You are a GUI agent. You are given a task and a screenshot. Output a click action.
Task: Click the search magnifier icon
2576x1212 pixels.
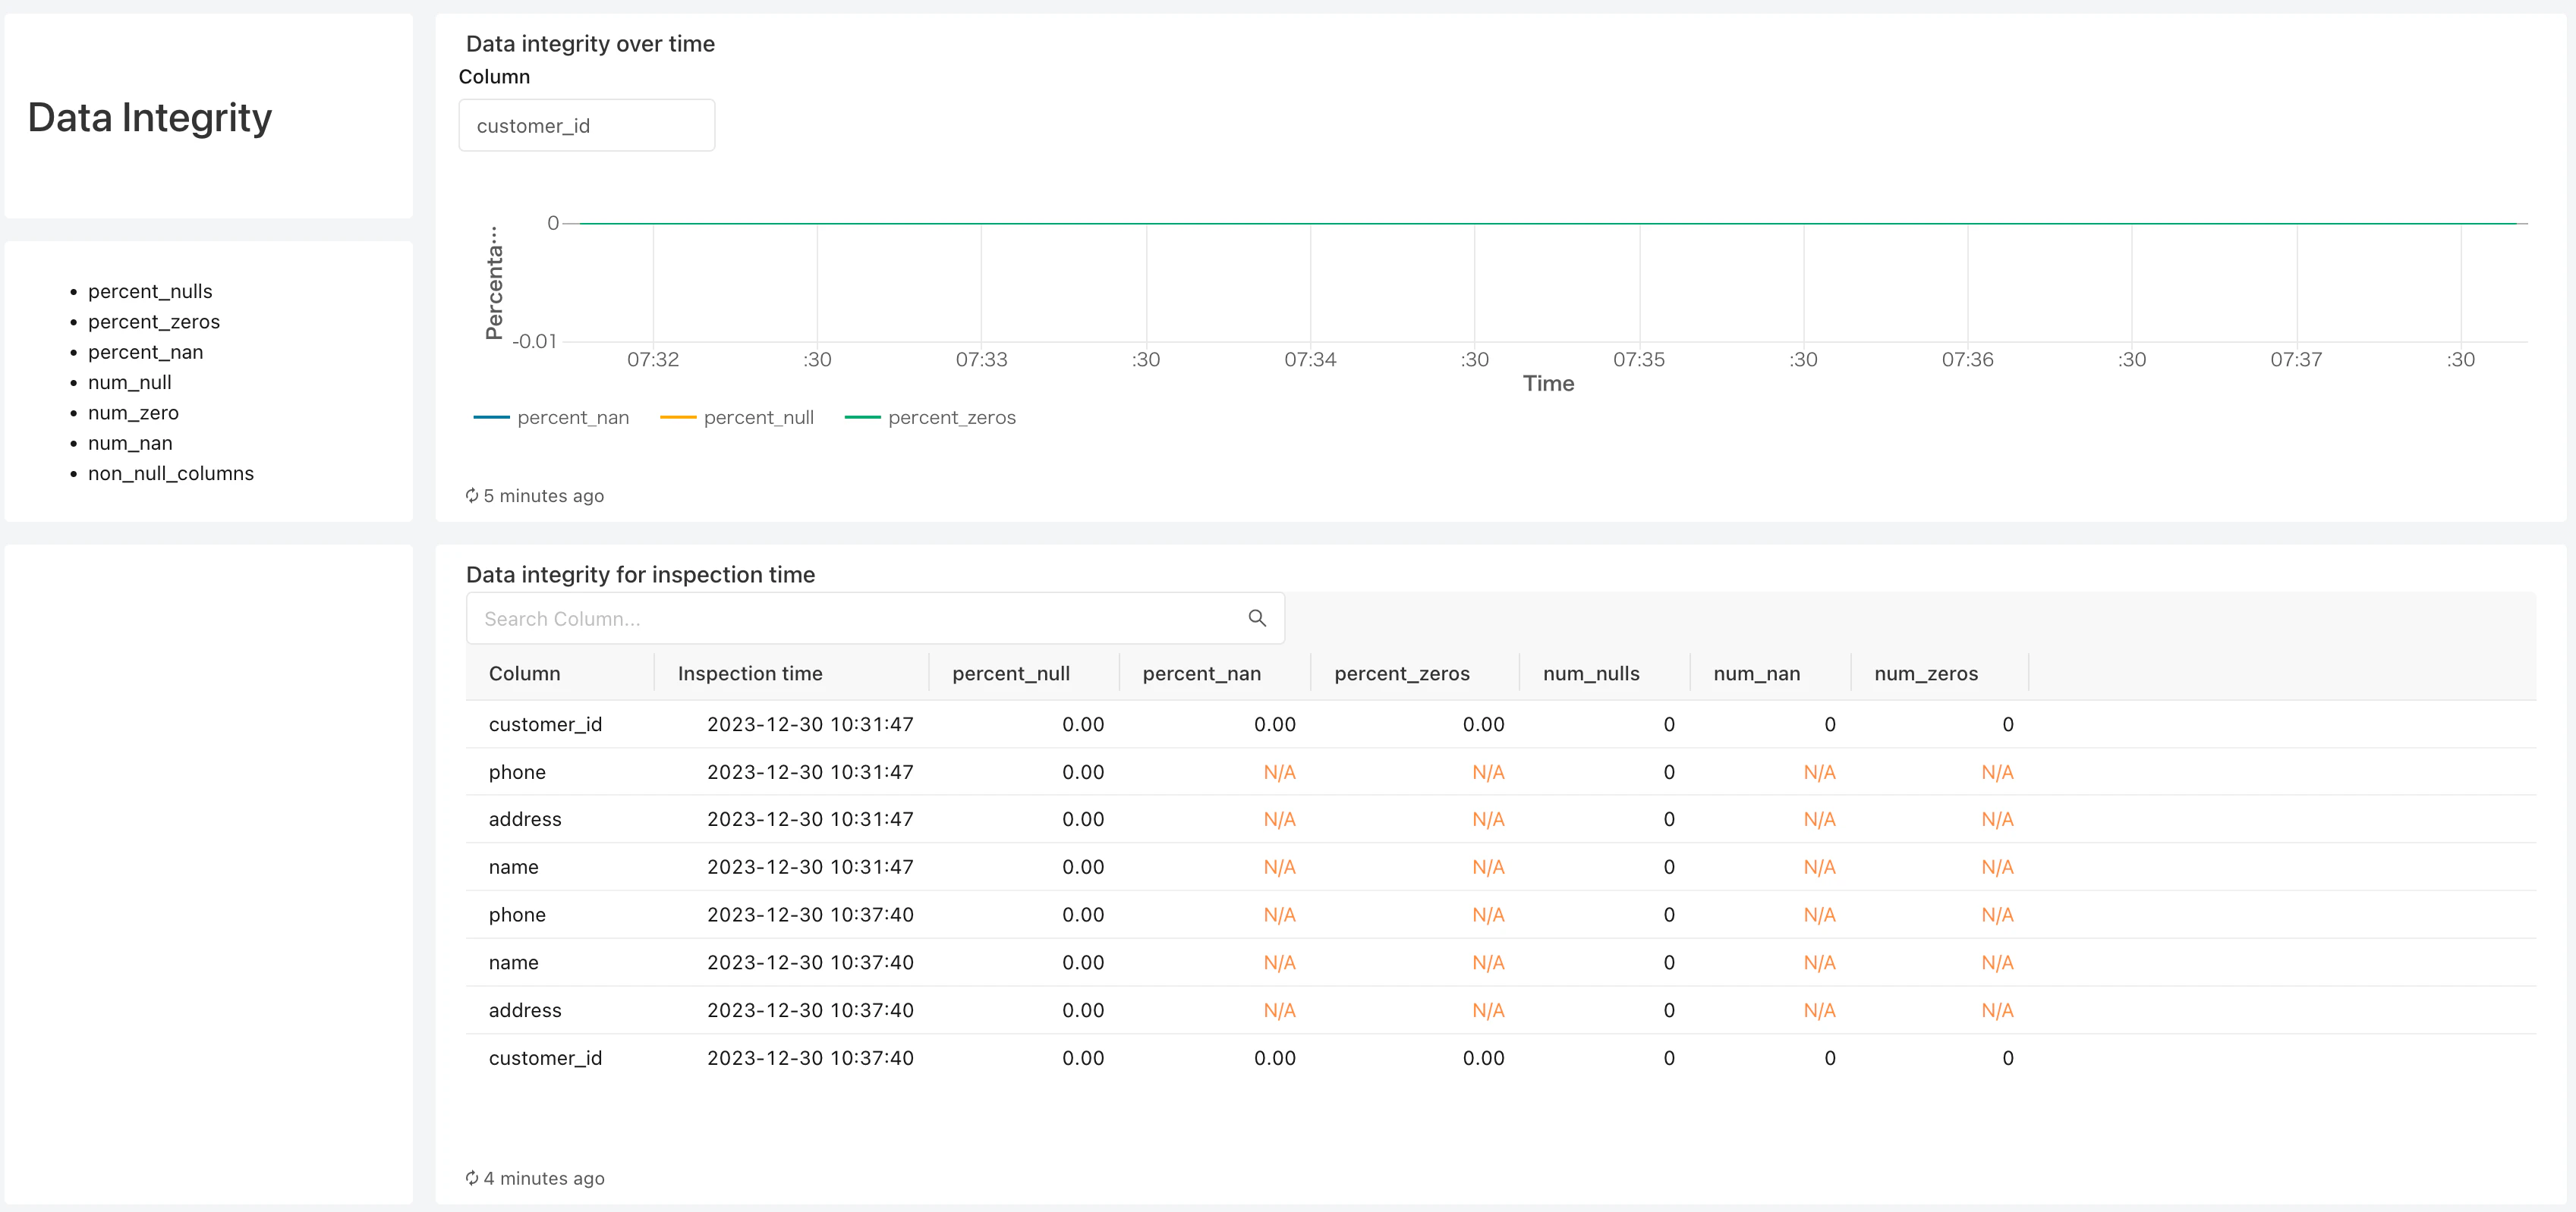[x=1257, y=618]
